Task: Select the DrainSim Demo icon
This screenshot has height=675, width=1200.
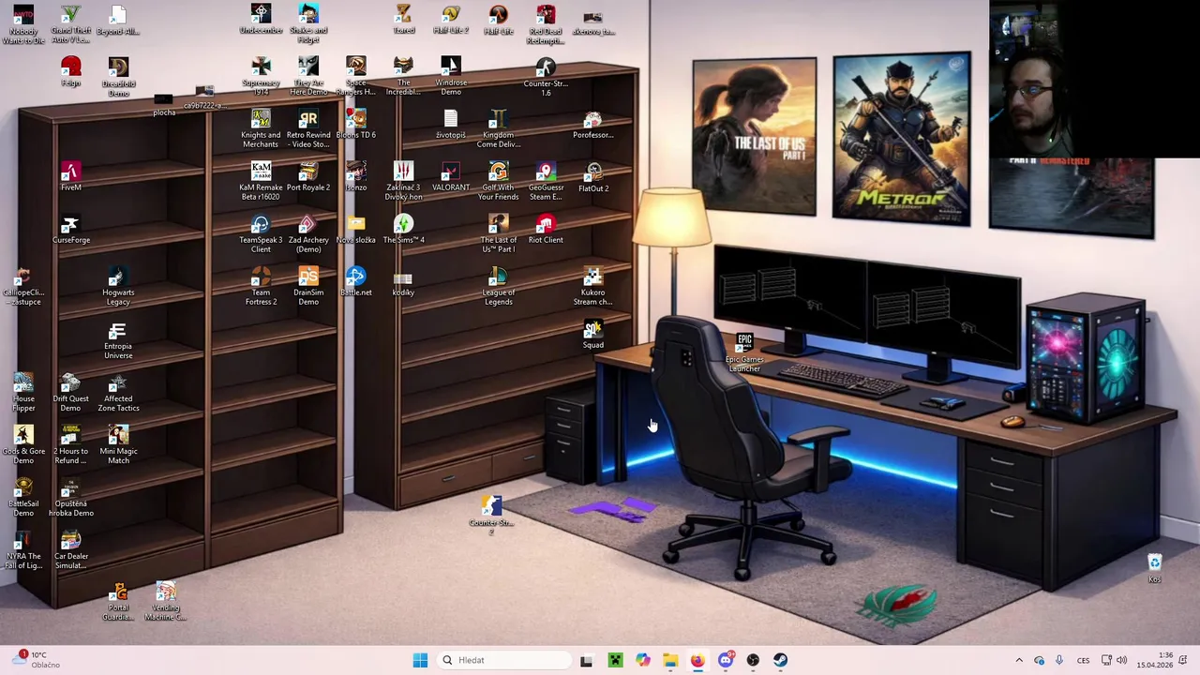Action: (308, 286)
